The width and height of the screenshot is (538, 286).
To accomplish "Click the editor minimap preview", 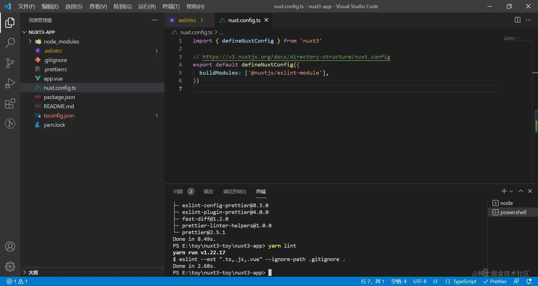I will pos(513,38).
